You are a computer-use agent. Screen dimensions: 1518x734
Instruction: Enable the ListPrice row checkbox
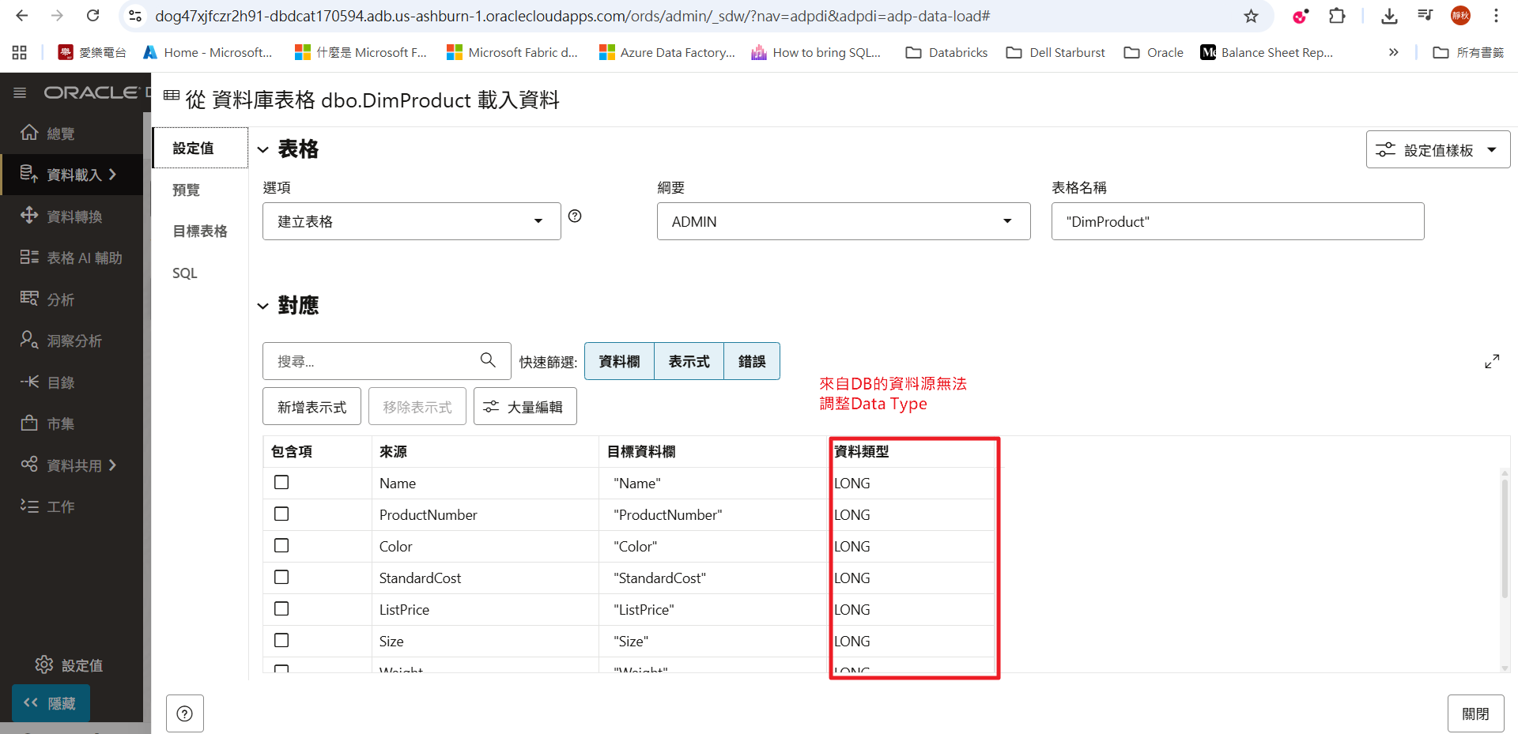[281, 609]
